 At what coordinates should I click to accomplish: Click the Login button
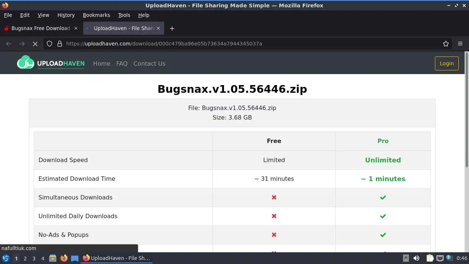pyautogui.click(x=447, y=63)
